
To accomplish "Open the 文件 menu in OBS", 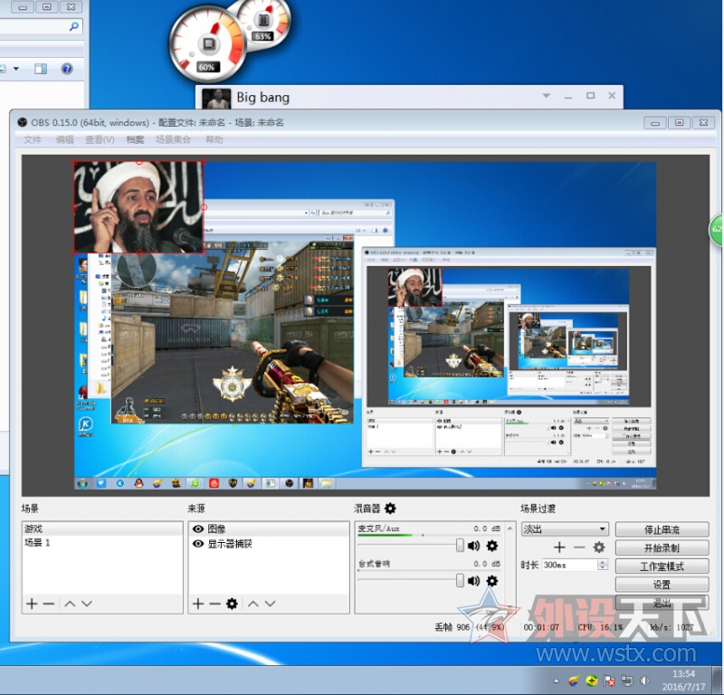I will [33, 139].
